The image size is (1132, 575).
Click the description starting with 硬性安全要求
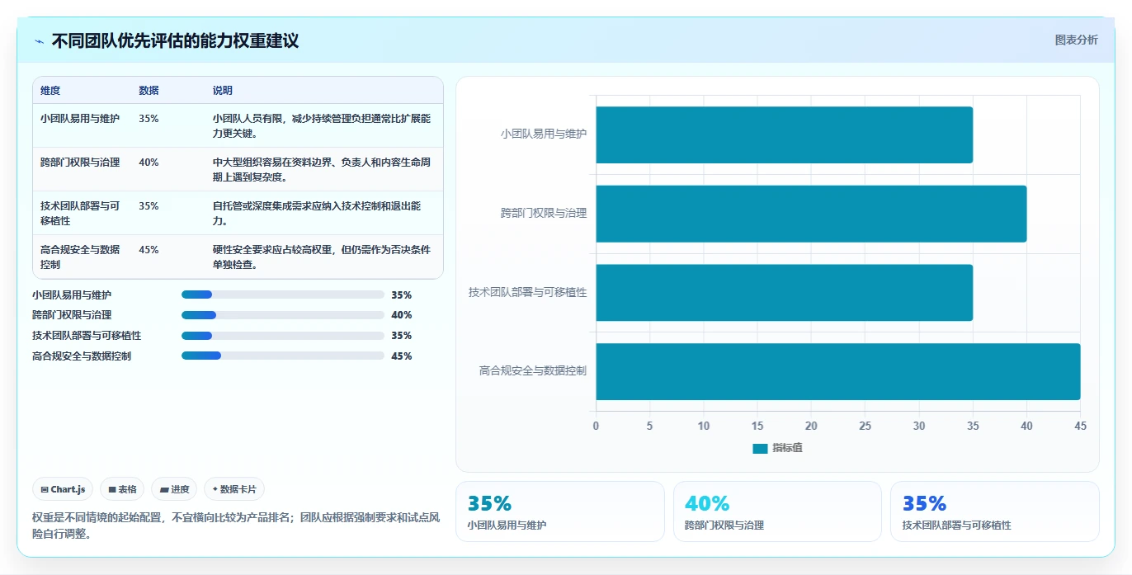coord(322,257)
